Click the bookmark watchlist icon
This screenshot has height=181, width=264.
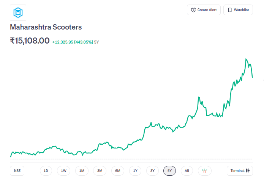tap(229, 10)
